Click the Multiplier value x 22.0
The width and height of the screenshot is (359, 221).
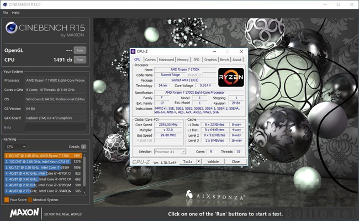tap(168, 130)
